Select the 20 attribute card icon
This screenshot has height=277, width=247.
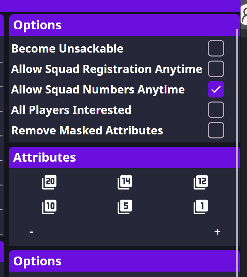tap(49, 182)
